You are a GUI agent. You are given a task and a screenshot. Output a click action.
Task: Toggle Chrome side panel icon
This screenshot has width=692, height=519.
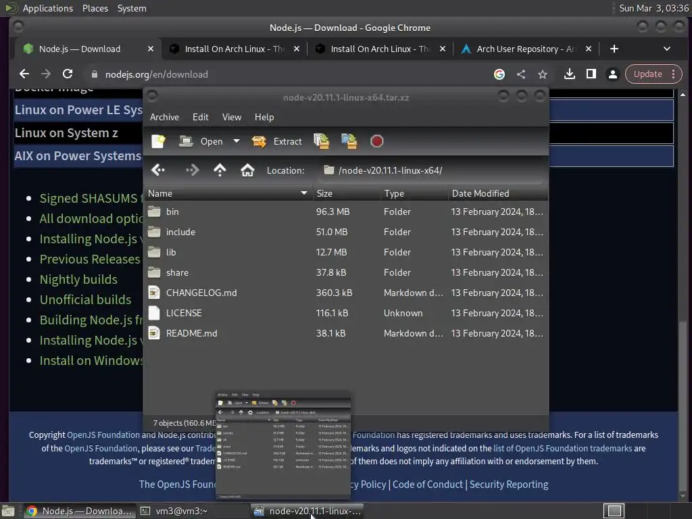pos(591,74)
